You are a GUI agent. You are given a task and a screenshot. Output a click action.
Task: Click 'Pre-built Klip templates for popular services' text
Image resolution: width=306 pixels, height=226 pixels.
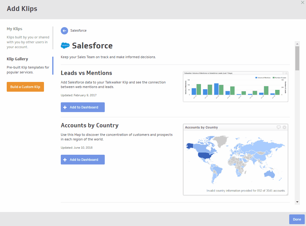(x=28, y=70)
